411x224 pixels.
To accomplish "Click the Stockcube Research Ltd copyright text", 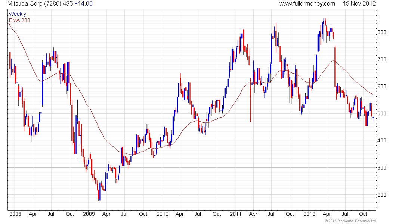I will point(350,221).
